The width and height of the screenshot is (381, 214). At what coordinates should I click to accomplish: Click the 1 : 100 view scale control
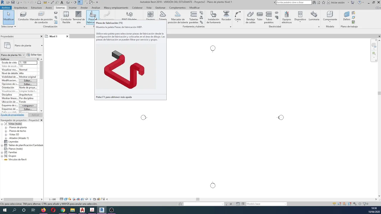pos(52,199)
